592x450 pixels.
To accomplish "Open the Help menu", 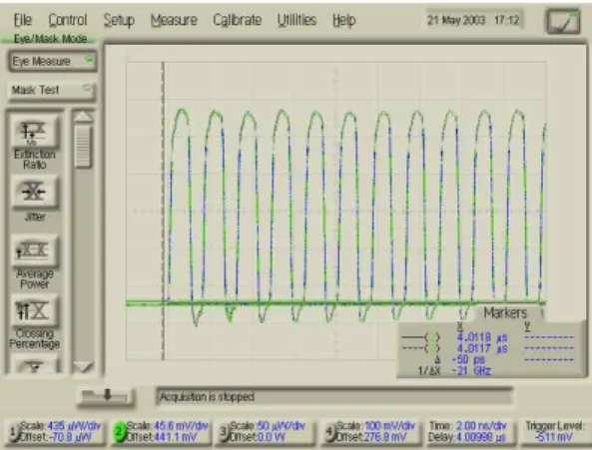I will (344, 20).
